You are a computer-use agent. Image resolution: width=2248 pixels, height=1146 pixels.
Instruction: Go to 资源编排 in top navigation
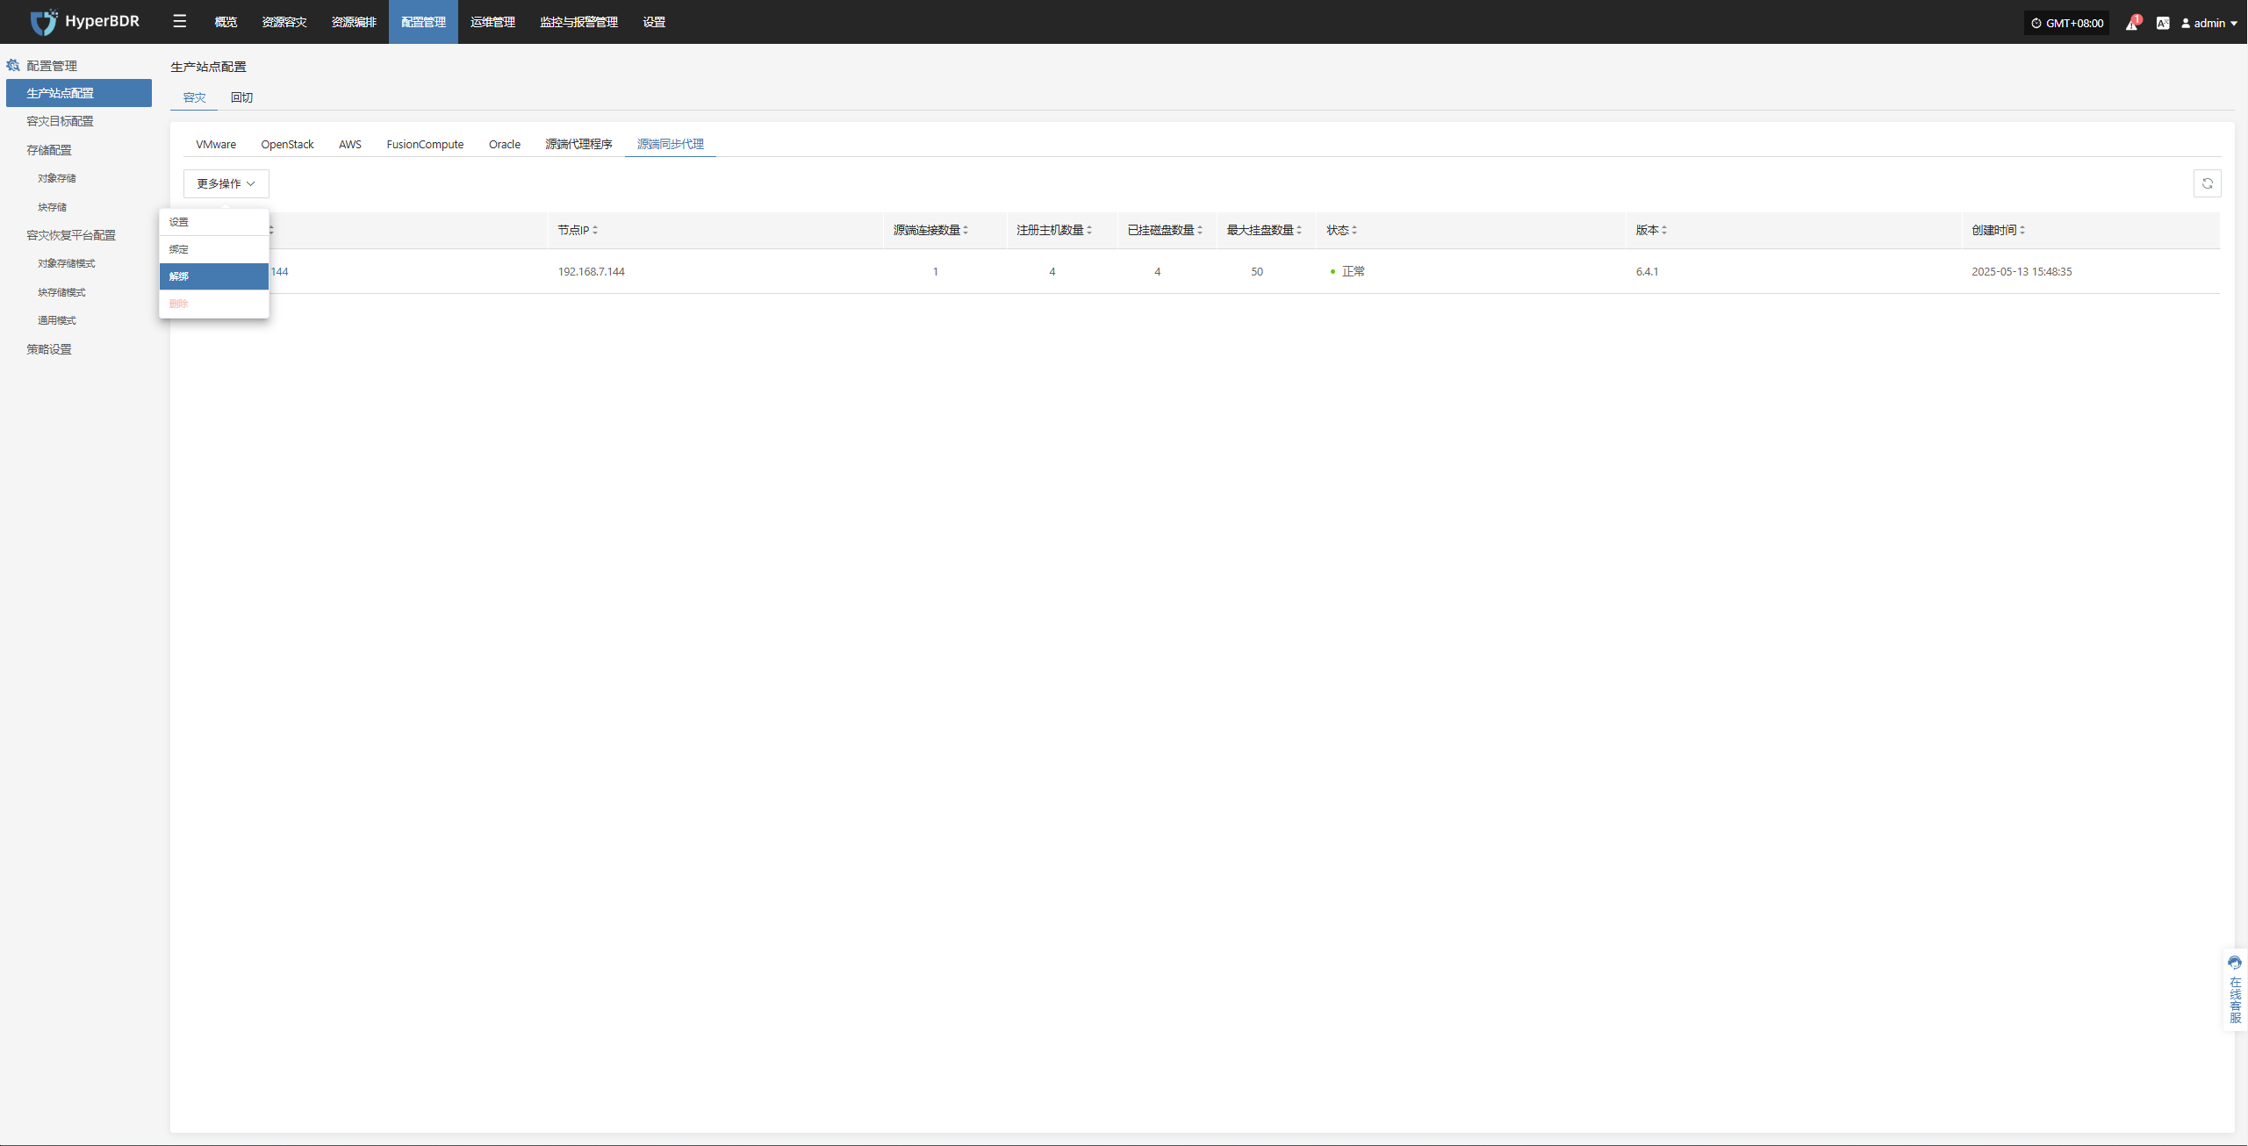point(354,22)
